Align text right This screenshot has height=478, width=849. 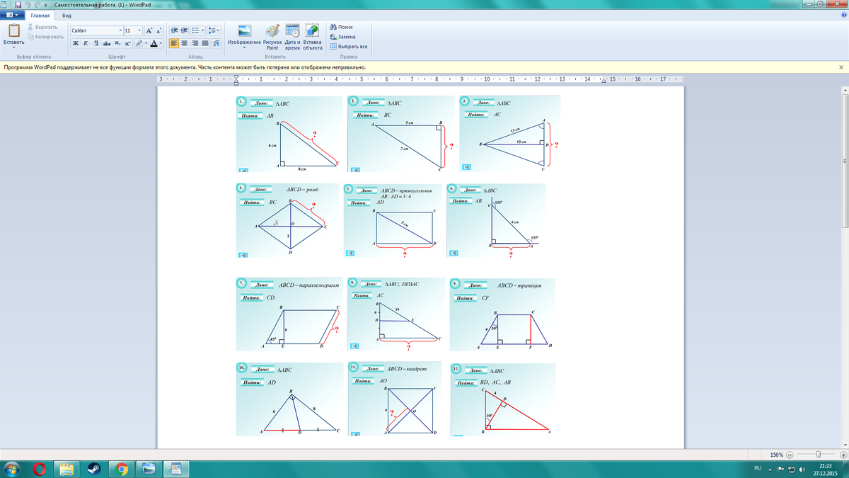point(195,43)
